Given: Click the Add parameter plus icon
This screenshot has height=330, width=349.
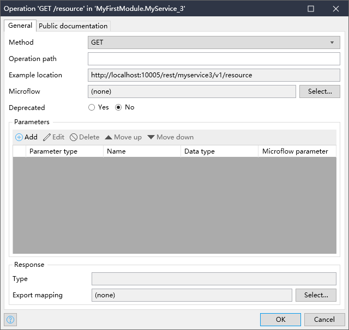Looking at the screenshot, I should tap(19, 137).
